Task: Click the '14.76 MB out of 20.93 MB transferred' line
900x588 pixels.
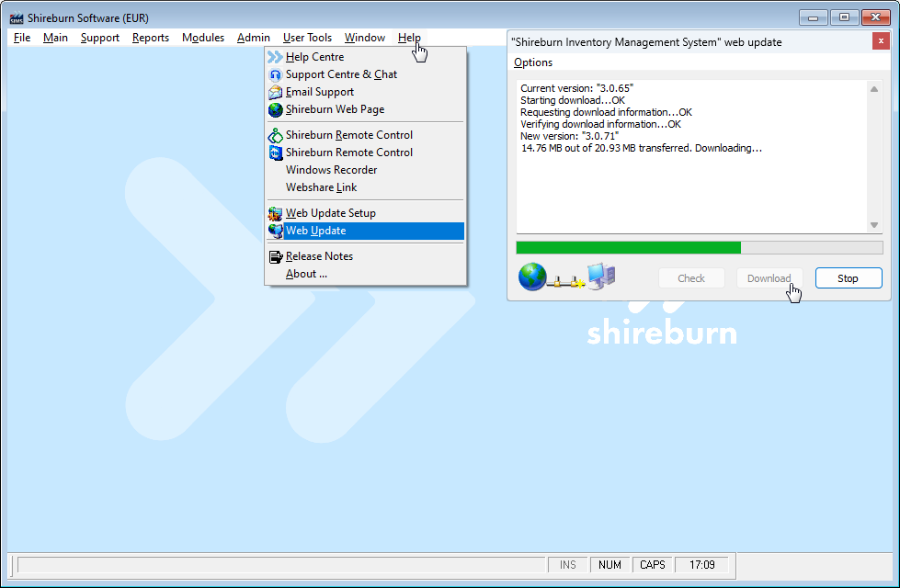Action: pyautogui.click(x=641, y=148)
